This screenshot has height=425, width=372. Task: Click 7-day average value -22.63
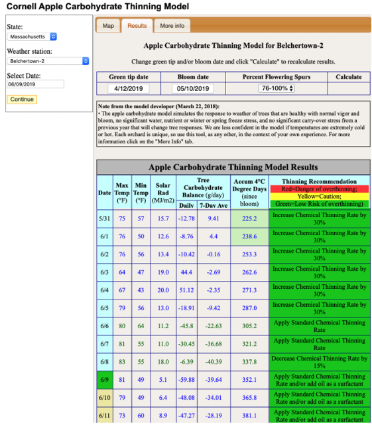tap(214, 326)
